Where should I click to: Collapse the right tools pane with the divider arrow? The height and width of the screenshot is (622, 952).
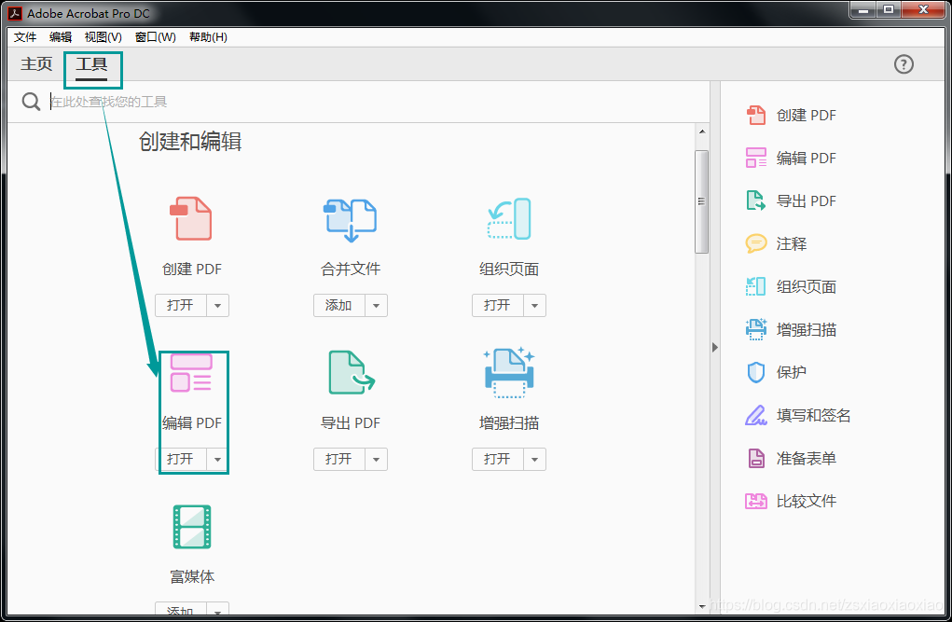[714, 348]
